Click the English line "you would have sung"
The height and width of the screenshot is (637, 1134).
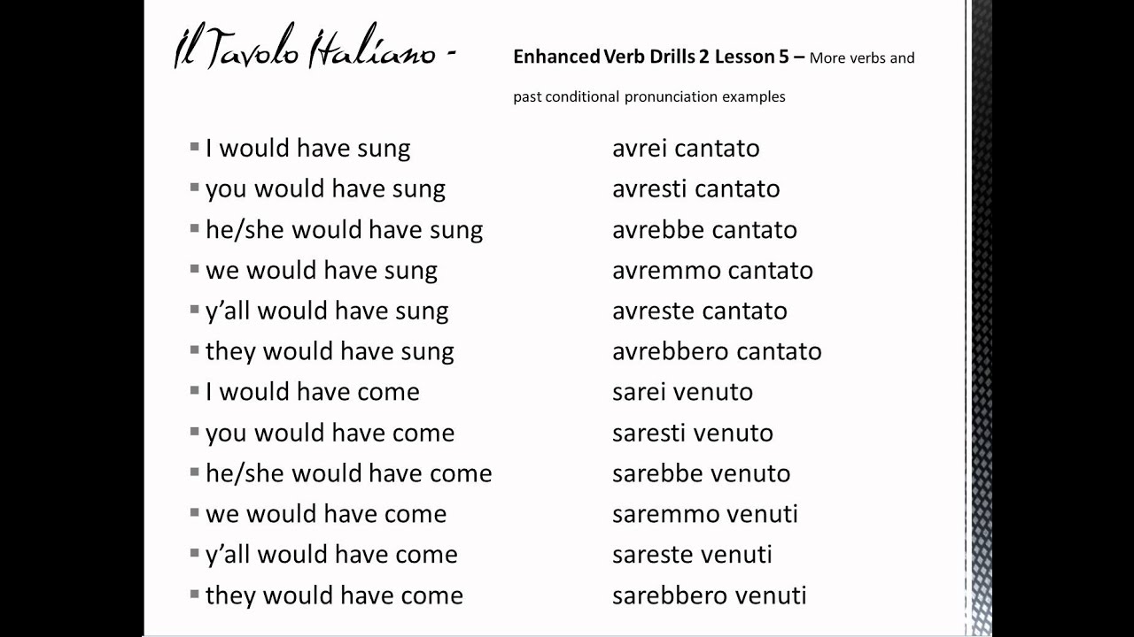coord(325,188)
